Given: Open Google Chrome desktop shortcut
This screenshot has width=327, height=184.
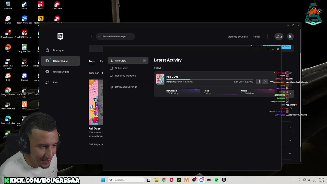Looking at the screenshot, I should [x=8, y=91].
